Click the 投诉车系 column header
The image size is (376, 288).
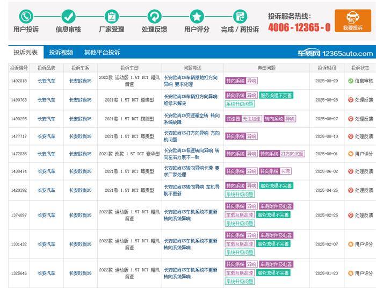(x=81, y=68)
